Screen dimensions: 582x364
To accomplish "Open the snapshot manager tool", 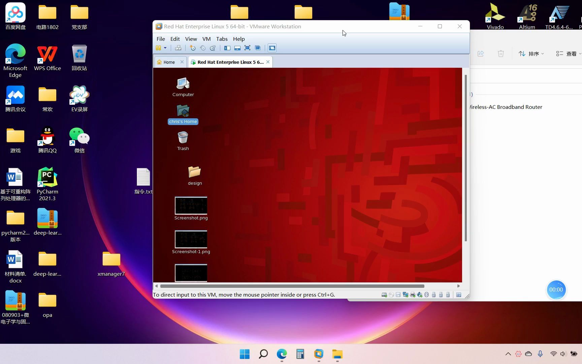I will tap(213, 48).
